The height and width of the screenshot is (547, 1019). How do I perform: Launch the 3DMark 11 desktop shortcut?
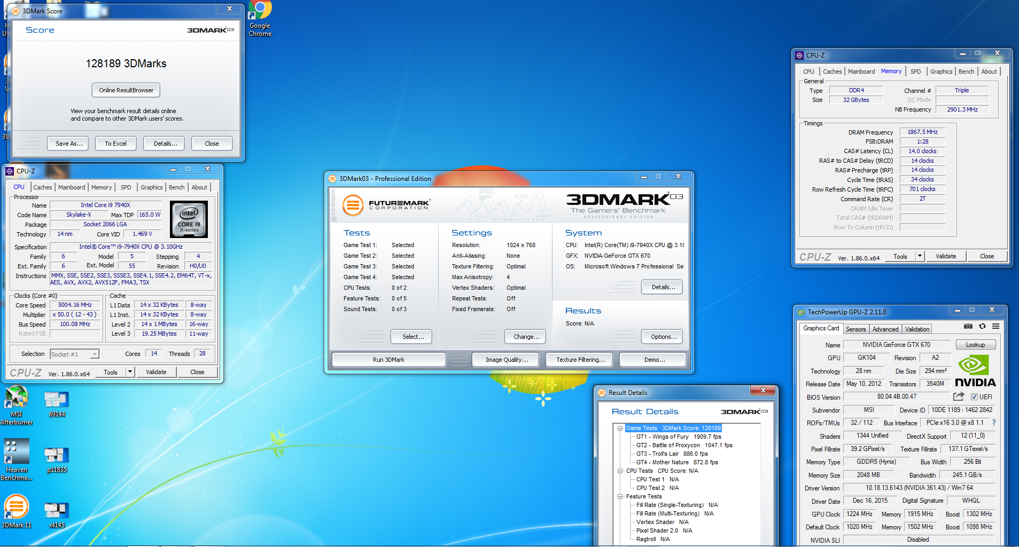point(17,511)
